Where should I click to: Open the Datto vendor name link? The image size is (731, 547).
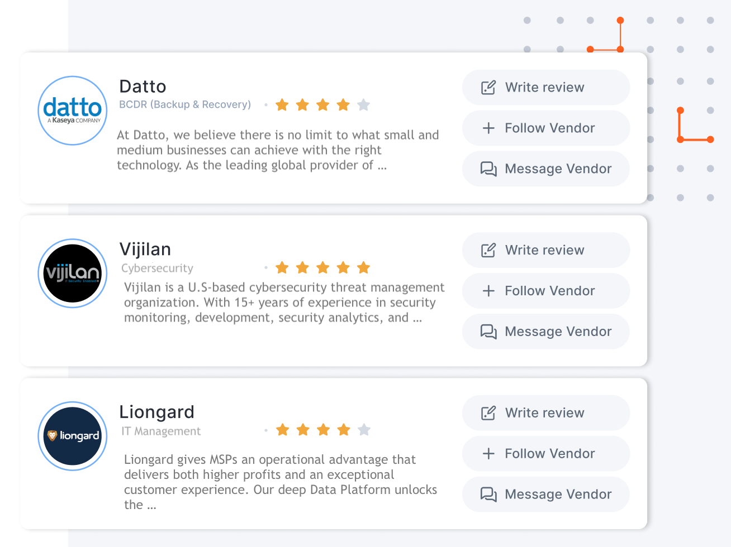[x=143, y=87]
